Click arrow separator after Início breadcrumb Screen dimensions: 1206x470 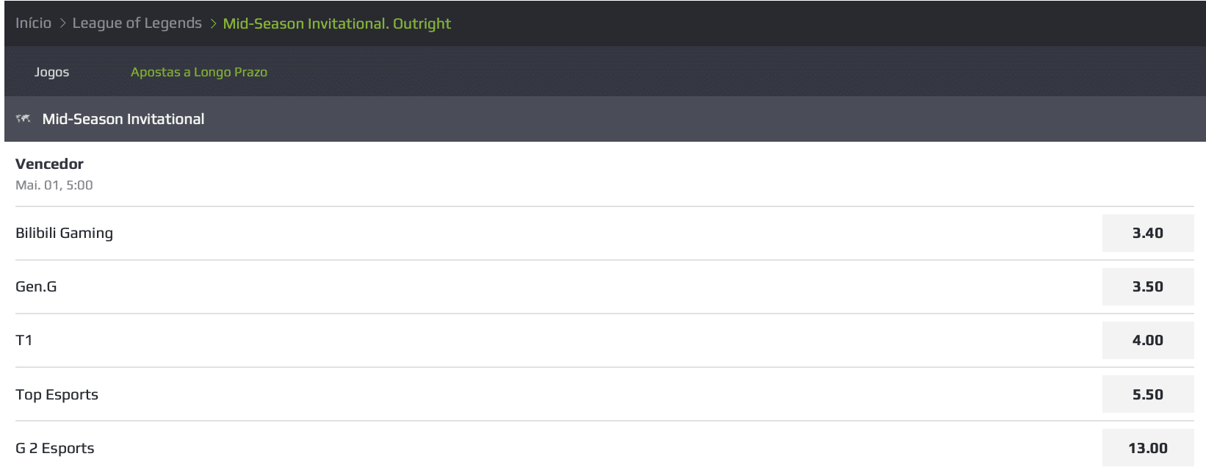click(62, 23)
